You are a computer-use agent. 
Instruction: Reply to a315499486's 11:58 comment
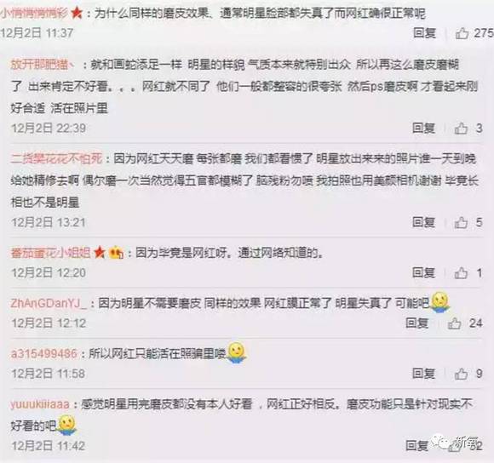424,374
